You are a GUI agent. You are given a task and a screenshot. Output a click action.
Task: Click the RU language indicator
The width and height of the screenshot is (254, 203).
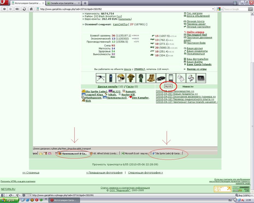point(230,200)
